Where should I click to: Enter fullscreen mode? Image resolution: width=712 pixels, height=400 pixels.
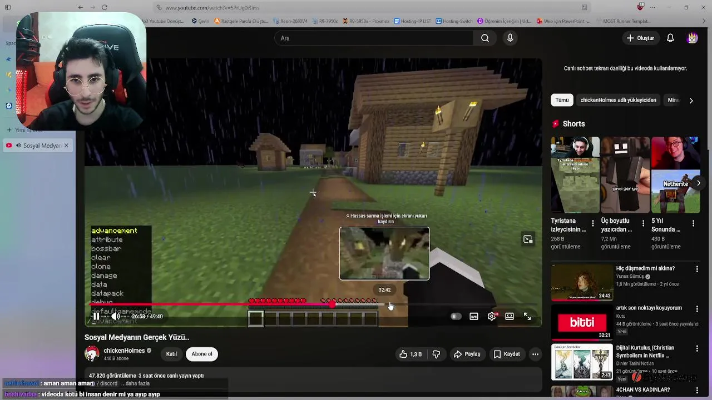coord(527,316)
